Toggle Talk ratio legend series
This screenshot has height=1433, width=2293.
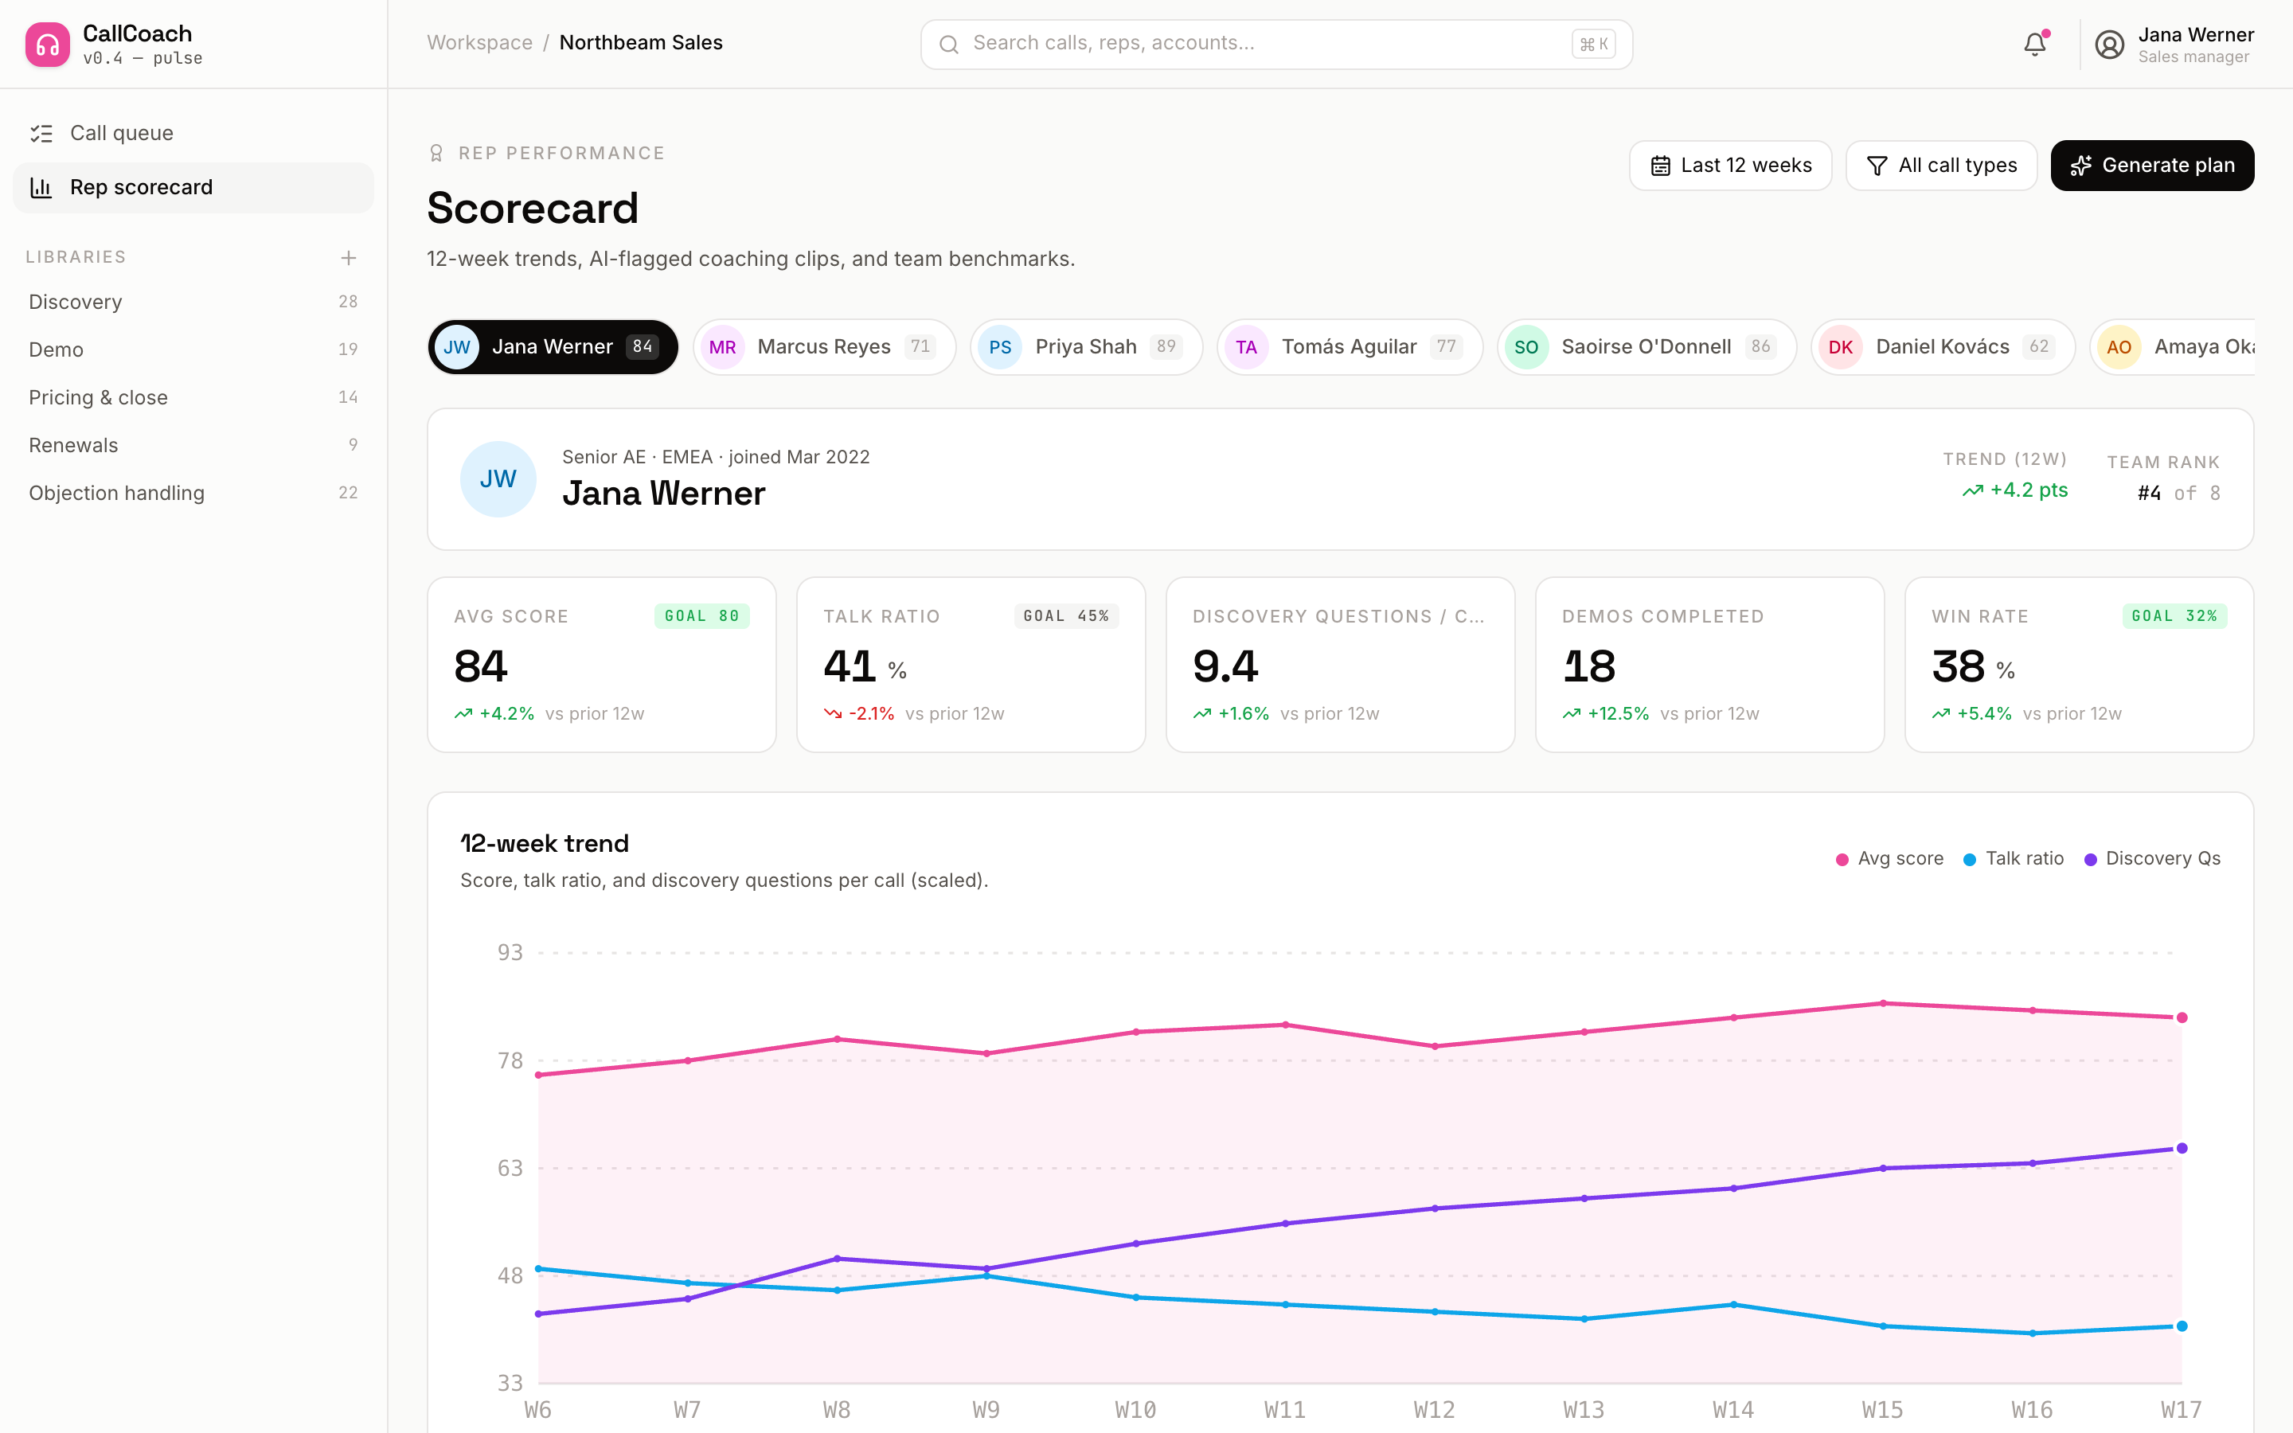click(2014, 859)
